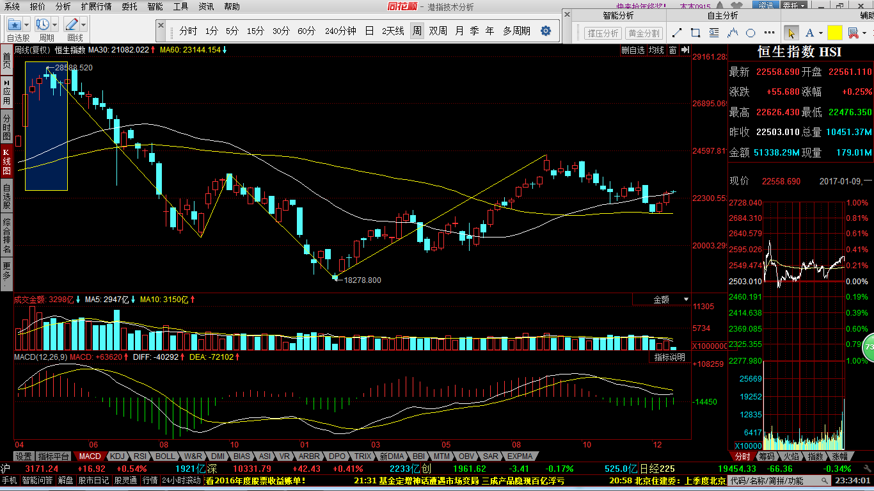Select the 周 weekly period
874x491 pixels.
click(417, 31)
